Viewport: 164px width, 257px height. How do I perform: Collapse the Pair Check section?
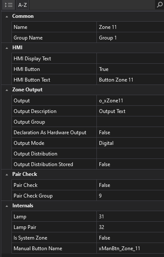click(x=7, y=175)
